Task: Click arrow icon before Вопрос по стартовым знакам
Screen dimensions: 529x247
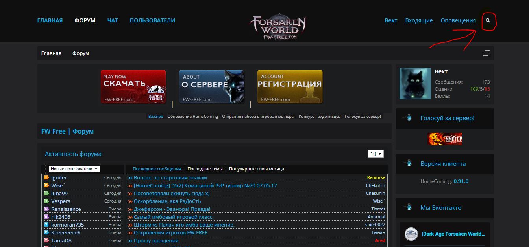Action: 130,178
